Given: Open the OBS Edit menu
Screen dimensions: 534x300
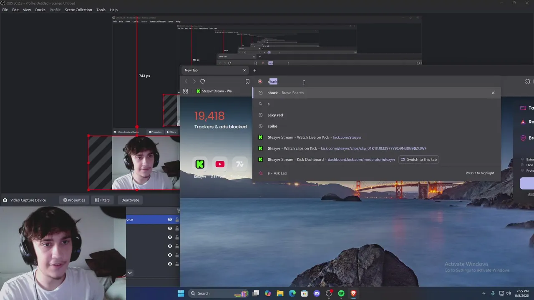Looking at the screenshot, I should click(15, 10).
